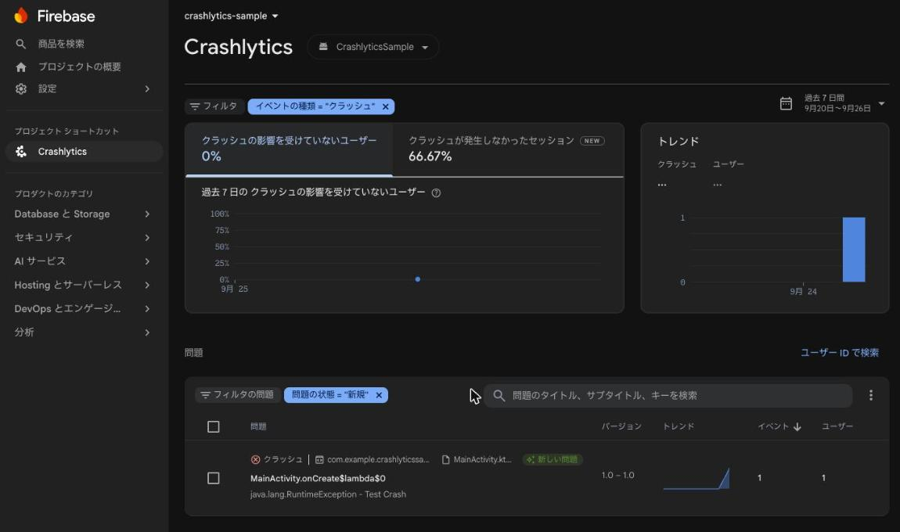
Task: Click the 新しい問題 badge
Action: (553, 460)
